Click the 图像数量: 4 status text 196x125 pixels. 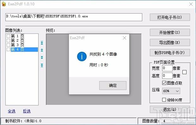pyautogui.click(x=154, y=121)
